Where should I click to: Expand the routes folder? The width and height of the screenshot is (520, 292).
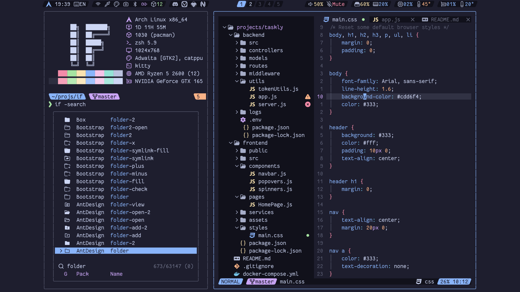pyautogui.click(x=237, y=66)
